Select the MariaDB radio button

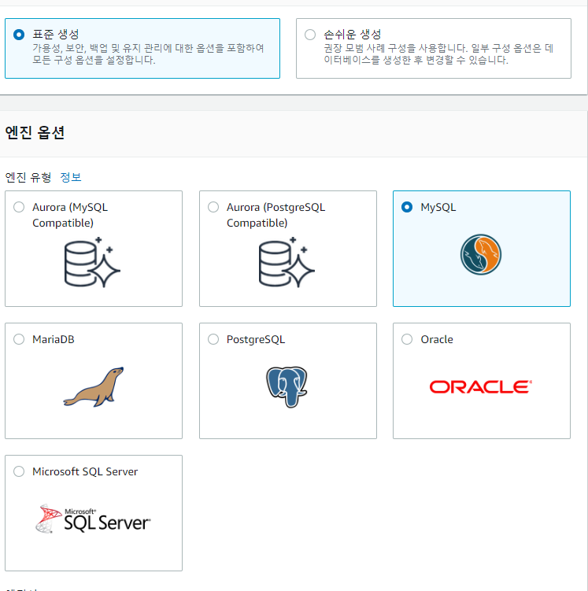(19, 339)
